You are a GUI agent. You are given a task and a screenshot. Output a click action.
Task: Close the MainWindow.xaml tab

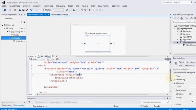(x=48, y=15)
